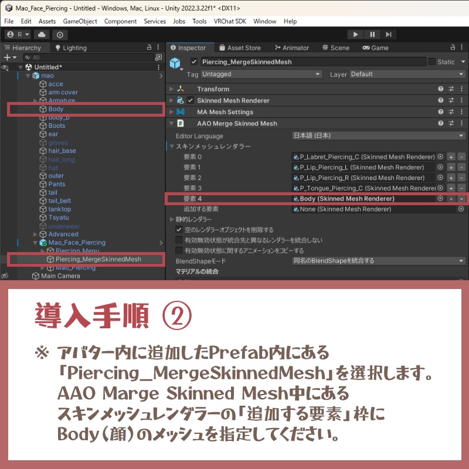Enable 有効無効状態が統合先と異なるレンダラーを統合しない
Screen dimensions: 469x469
[x=179, y=240]
